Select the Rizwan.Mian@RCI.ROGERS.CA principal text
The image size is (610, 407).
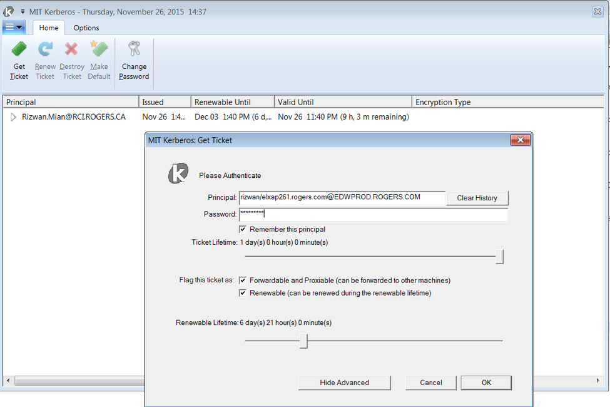74,117
